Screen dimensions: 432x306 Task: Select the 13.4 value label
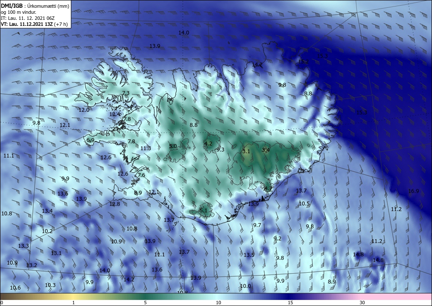coord(48,211)
